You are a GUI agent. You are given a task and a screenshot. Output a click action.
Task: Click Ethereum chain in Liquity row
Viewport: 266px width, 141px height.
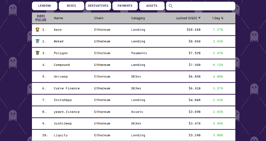point(102,135)
